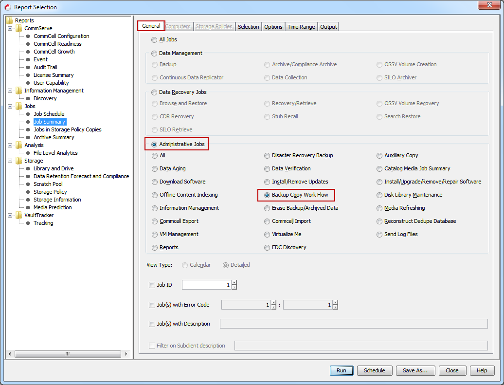Select the Data Aging radio button
The width and height of the screenshot is (504, 385).
[x=155, y=168]
